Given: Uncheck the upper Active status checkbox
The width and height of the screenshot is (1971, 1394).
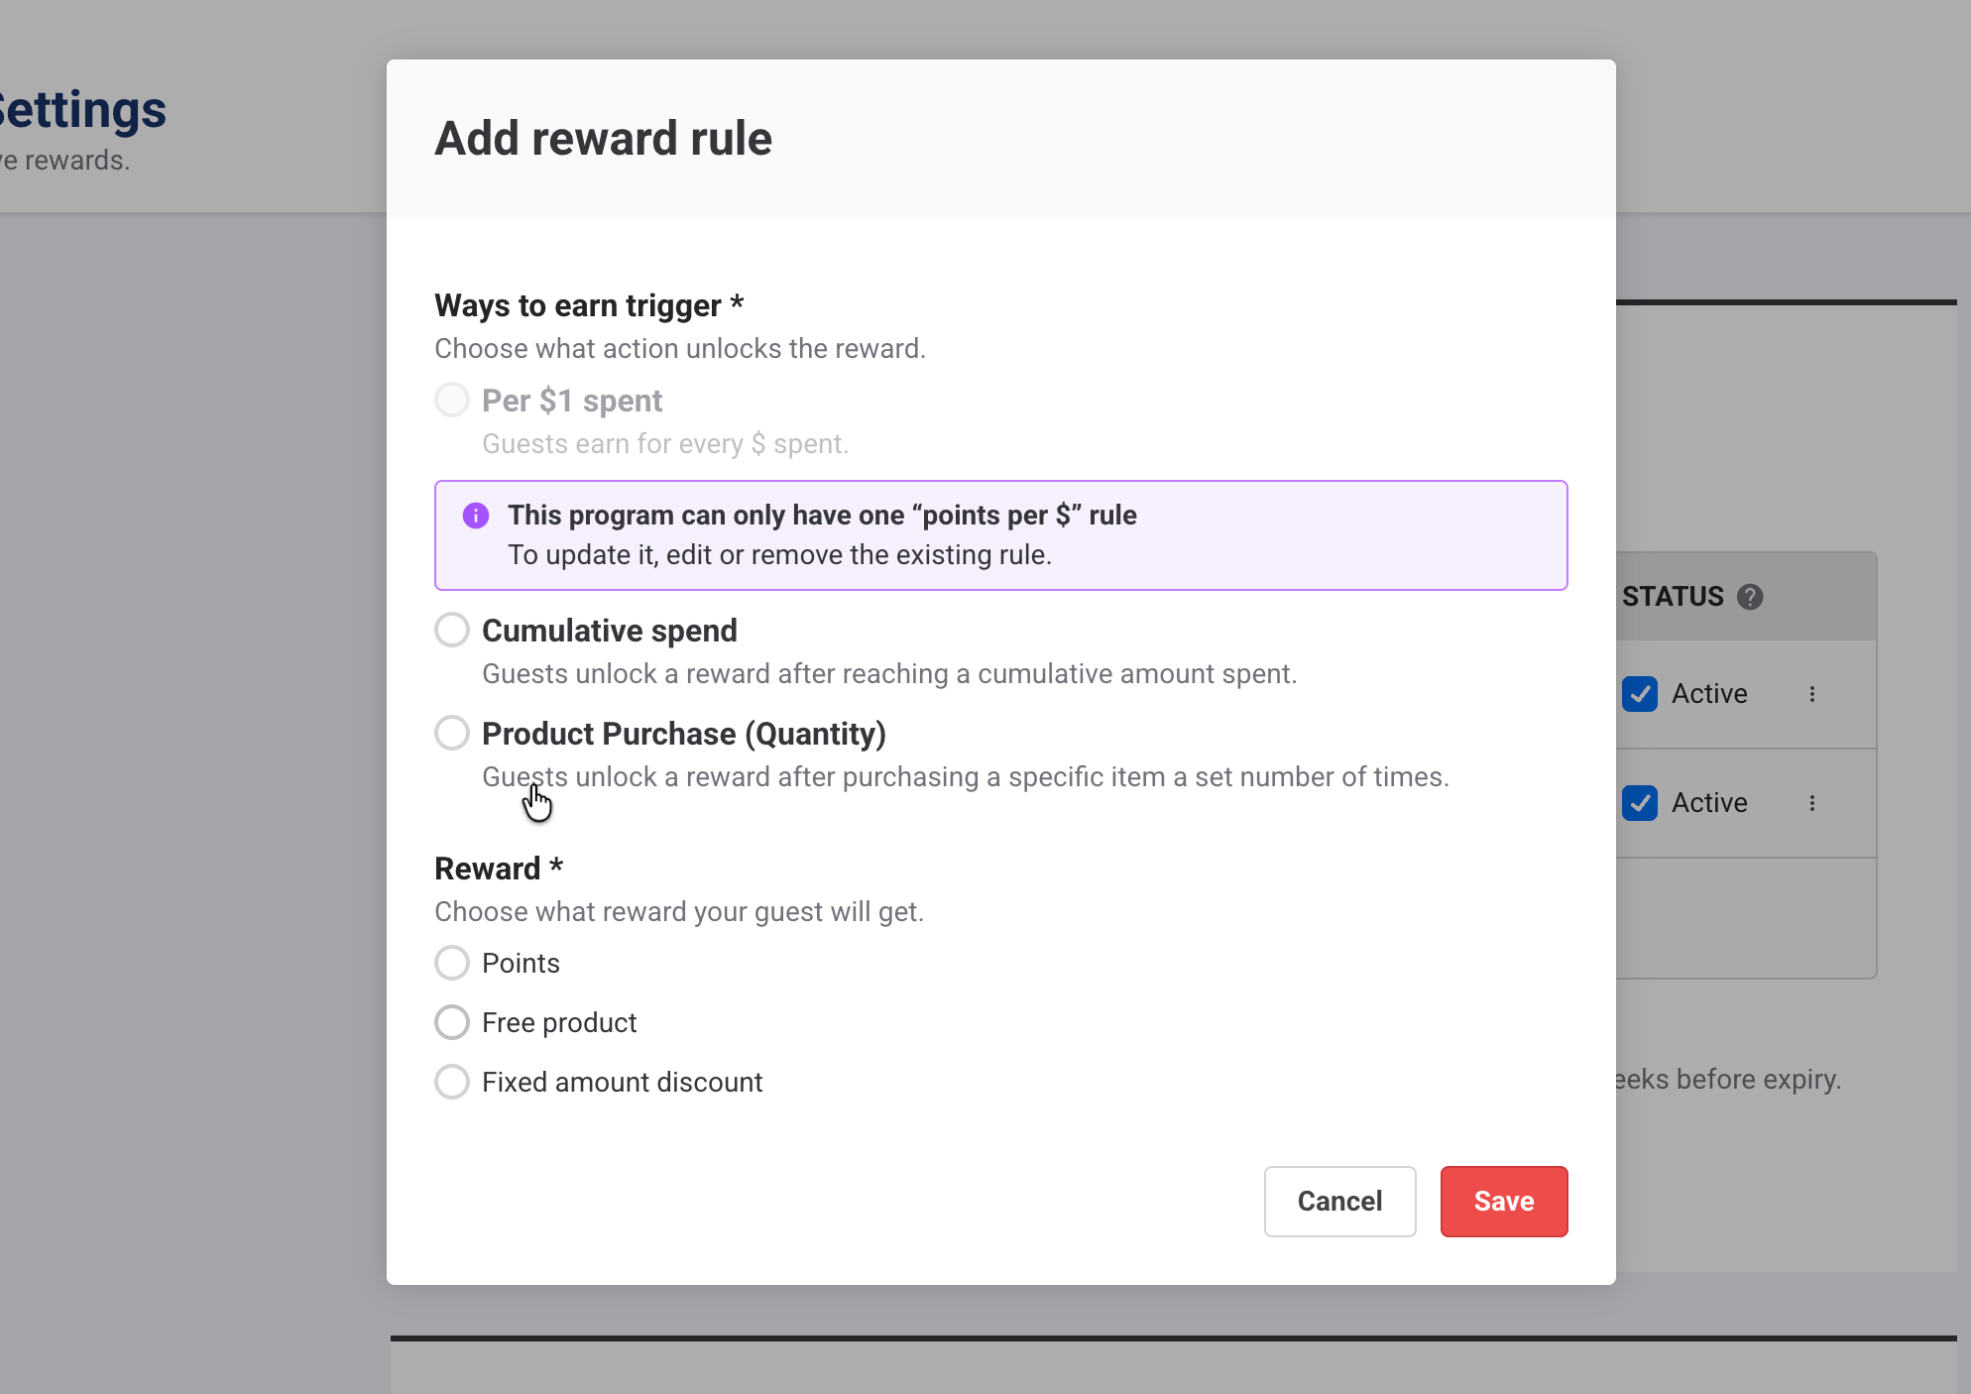Looking at the screenshot, I should [1640, 694].
